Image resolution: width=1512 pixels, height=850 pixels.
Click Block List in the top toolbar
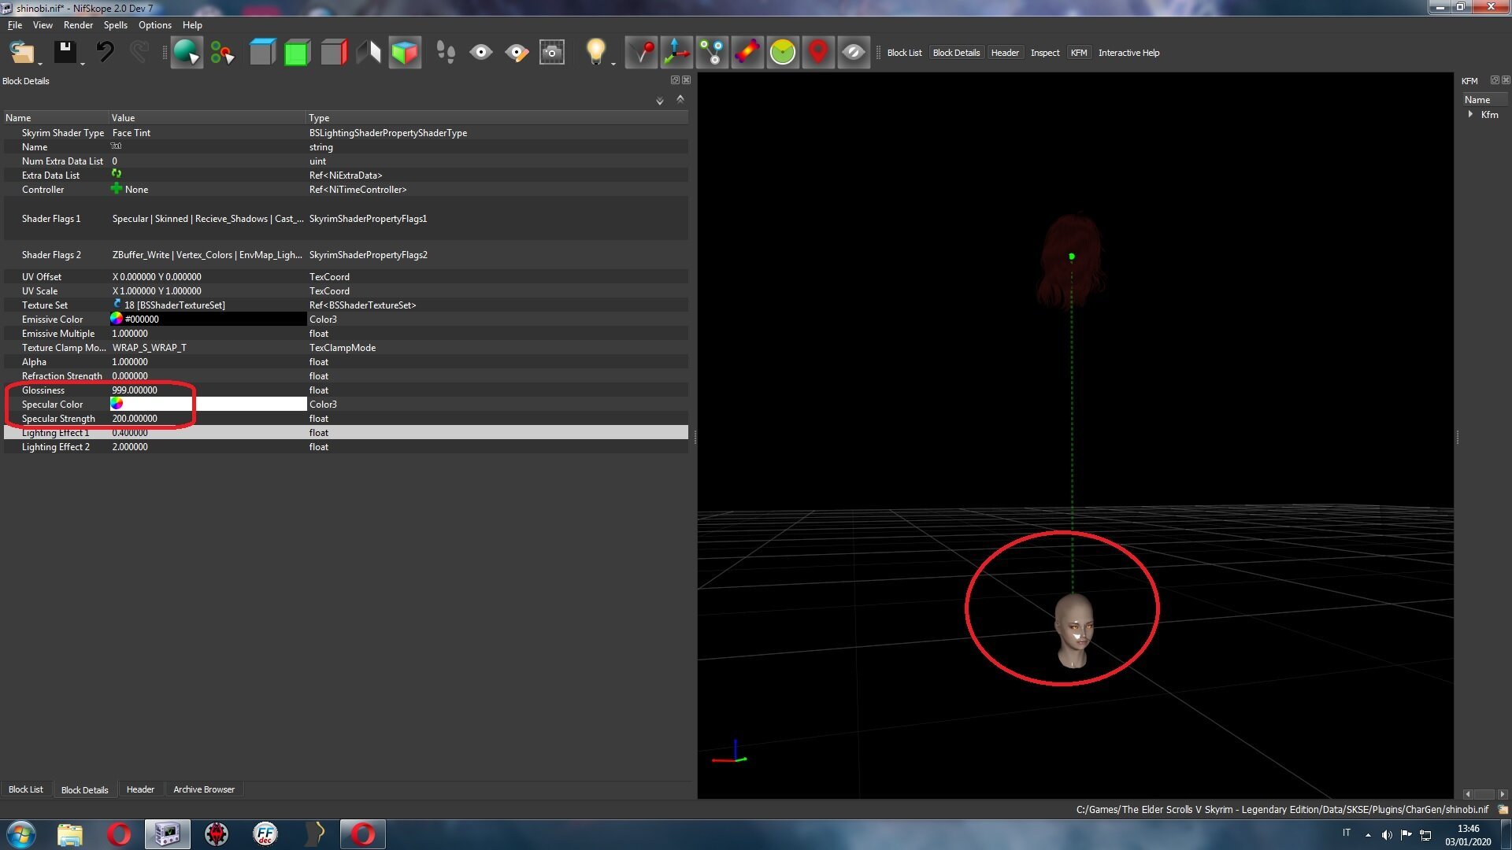[904, 53]
